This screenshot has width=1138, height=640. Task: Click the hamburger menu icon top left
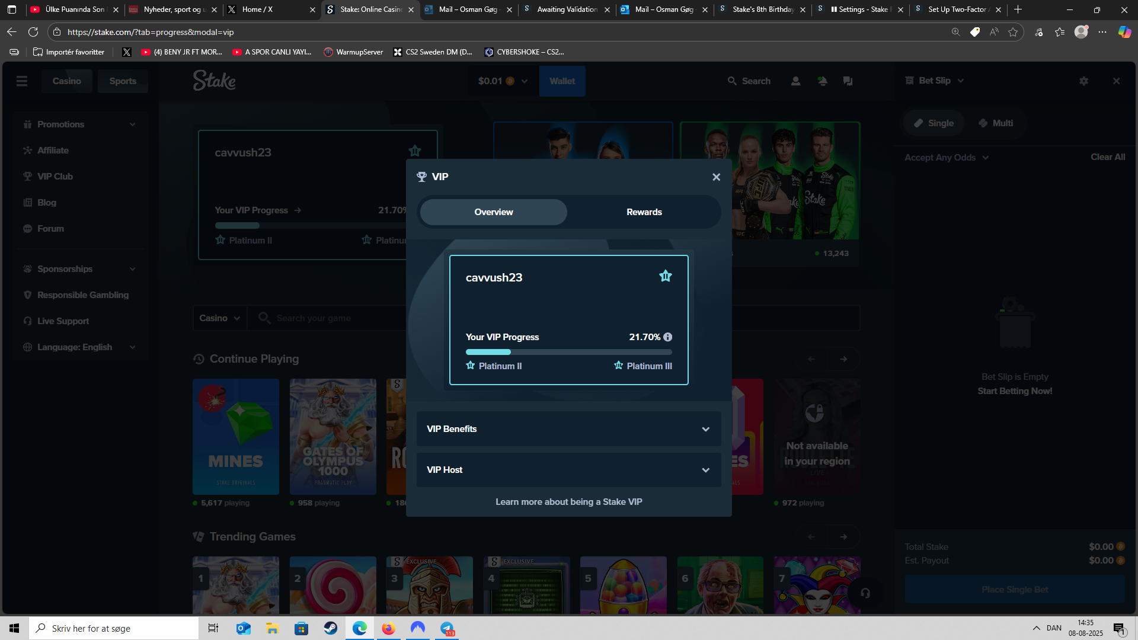point(22,81)
